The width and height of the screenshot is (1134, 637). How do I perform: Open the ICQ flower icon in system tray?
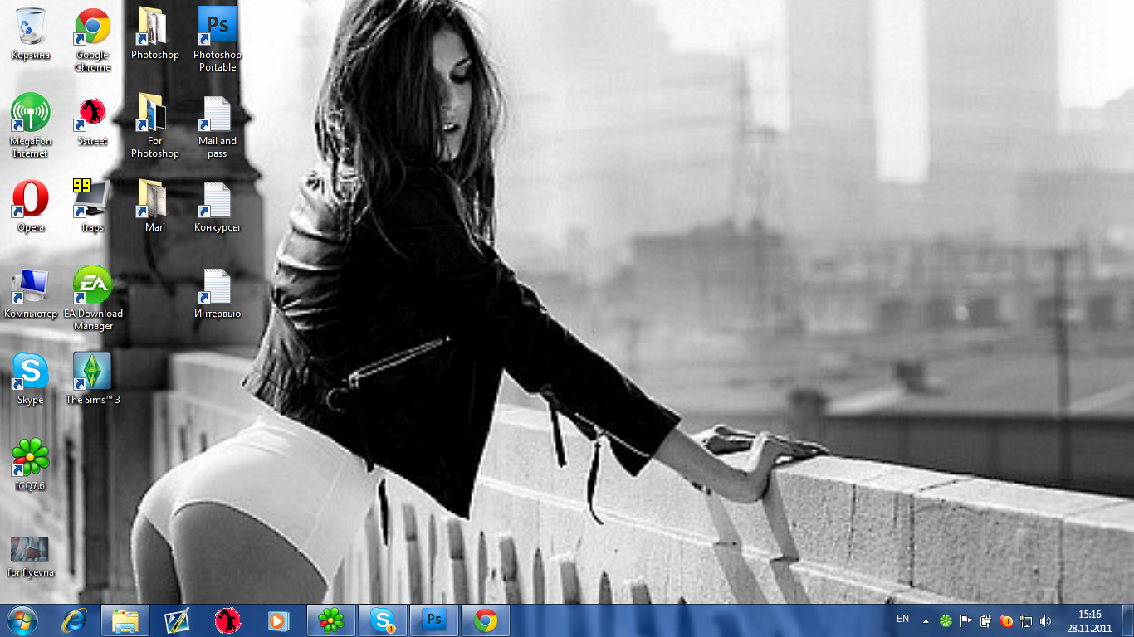click(x=946, y=620)
